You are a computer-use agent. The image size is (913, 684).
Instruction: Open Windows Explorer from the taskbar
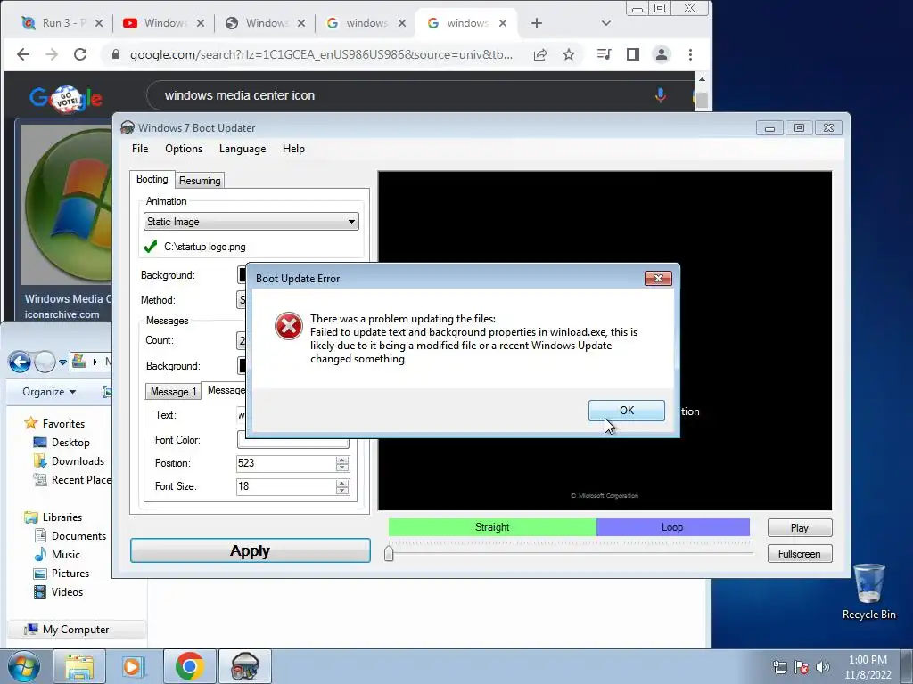[x=79, y=666]
